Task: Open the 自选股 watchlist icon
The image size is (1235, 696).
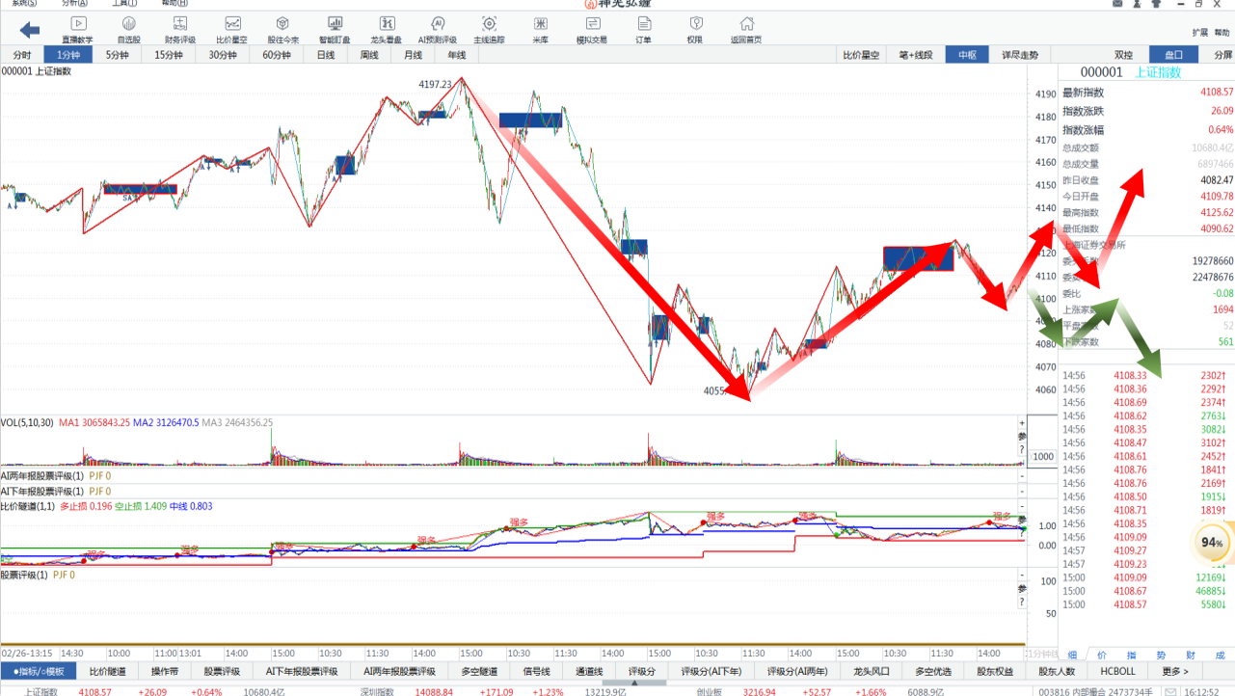Action: 128,29
